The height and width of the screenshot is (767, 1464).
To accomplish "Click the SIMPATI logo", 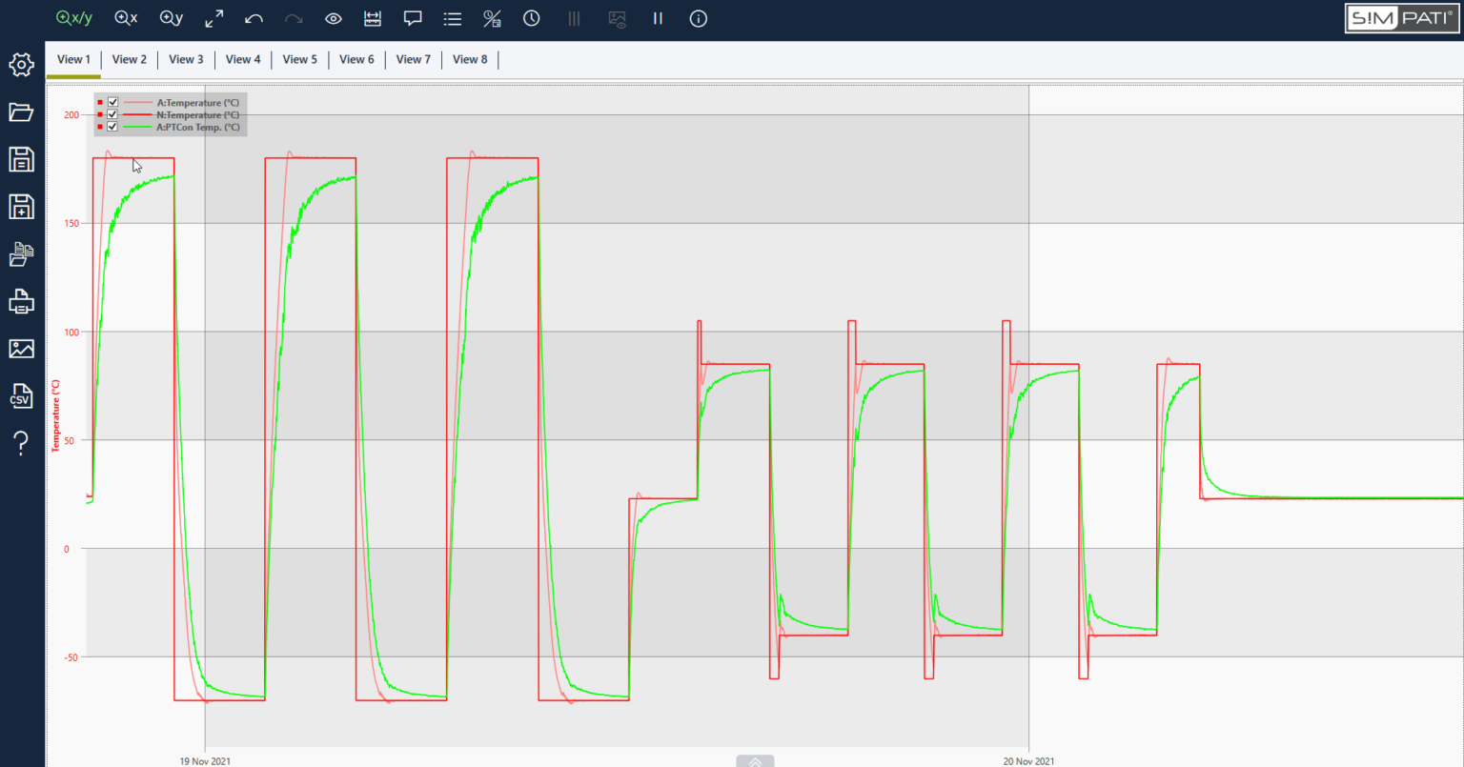I will tap(1400, 18).
